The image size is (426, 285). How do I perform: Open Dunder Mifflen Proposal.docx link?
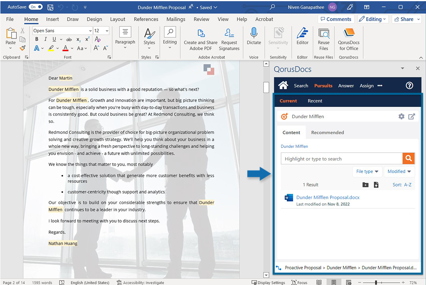coord(328,197)
